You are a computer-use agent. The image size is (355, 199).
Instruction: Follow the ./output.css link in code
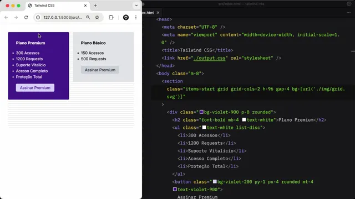coord(210,58)
